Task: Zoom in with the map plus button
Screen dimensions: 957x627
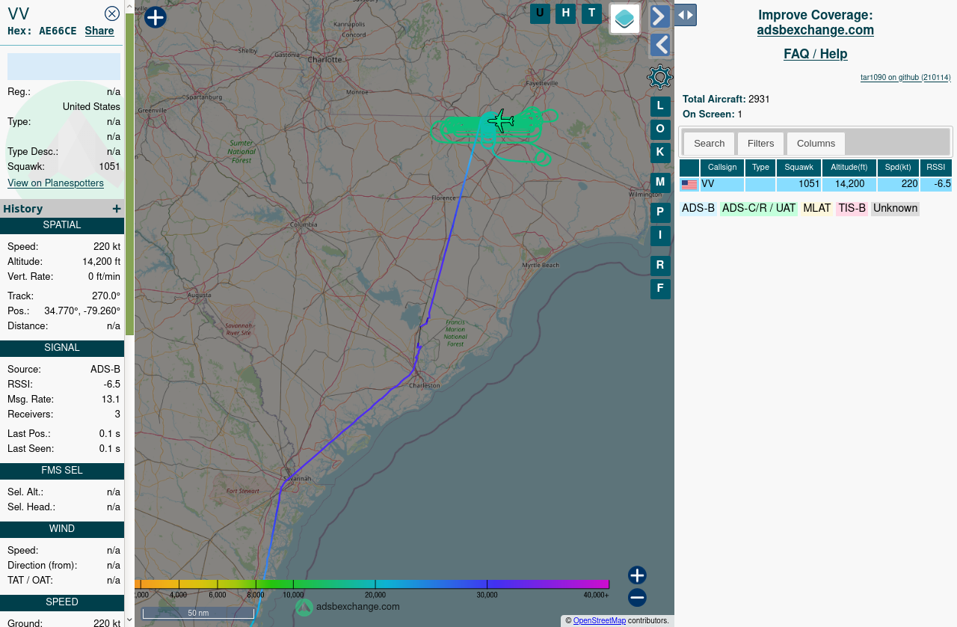Action: 637,575
